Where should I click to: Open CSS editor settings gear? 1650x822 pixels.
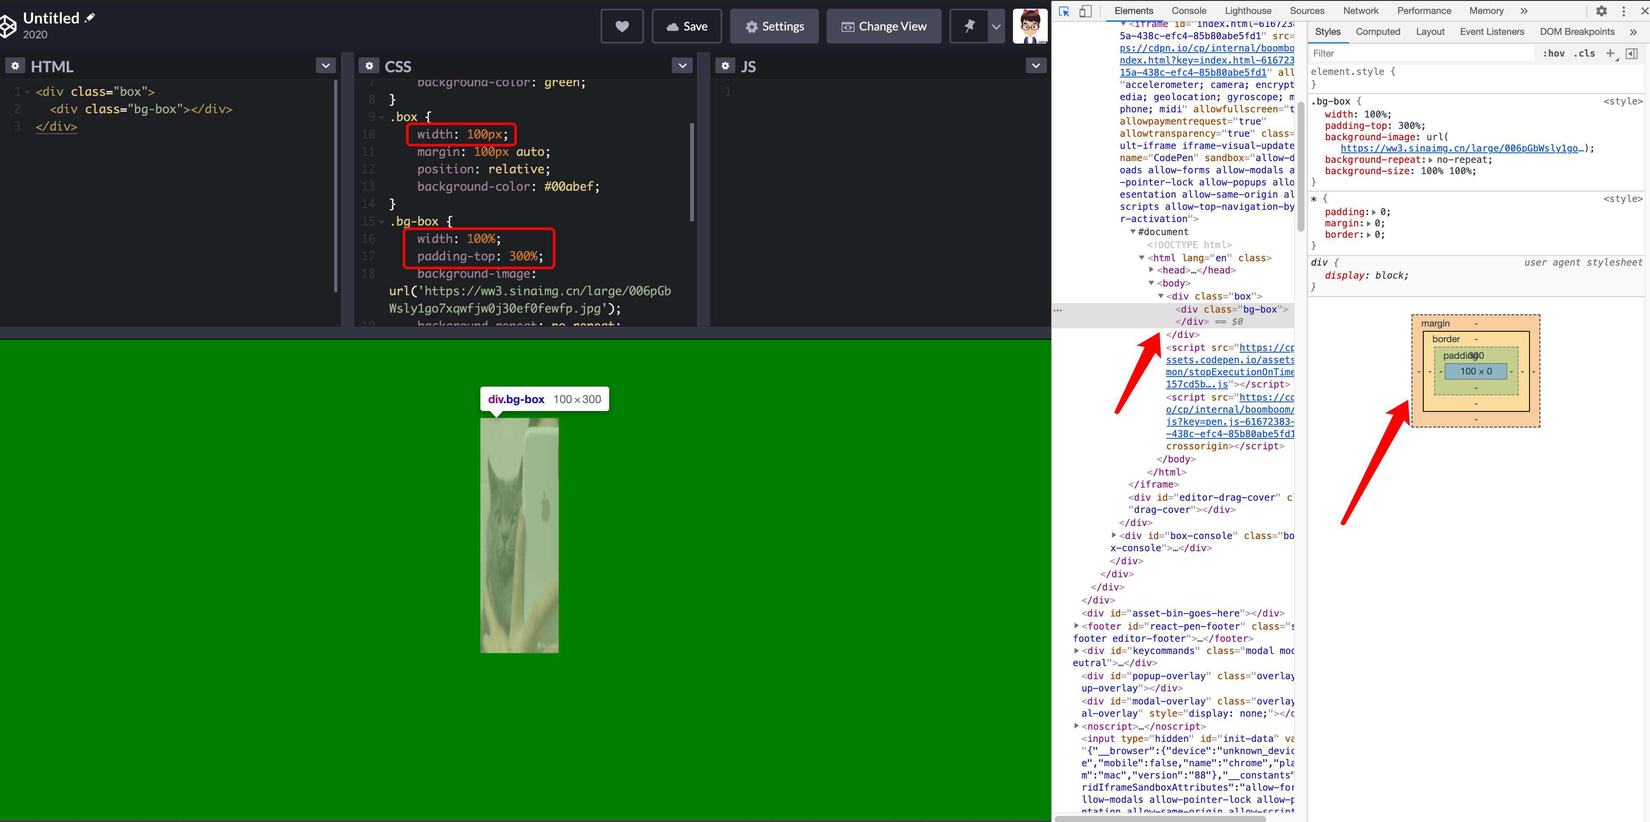368,66
